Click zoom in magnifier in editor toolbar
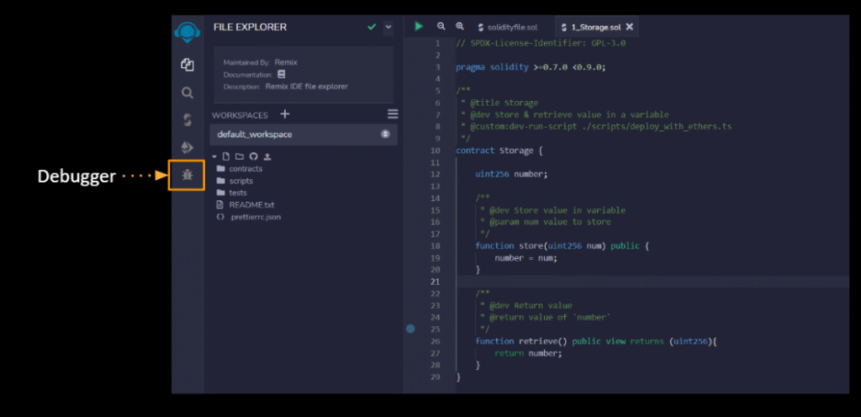The height and width of the screenshot is (417, 861). point(460,26)
